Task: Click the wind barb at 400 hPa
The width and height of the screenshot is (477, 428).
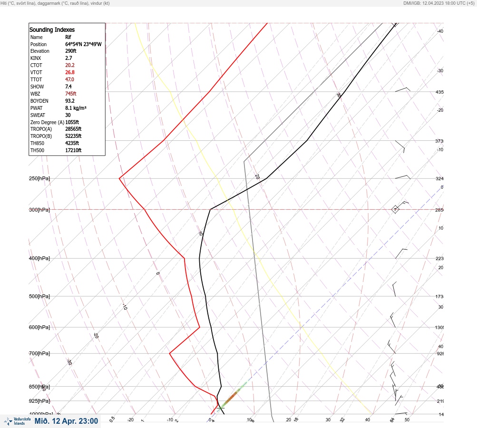Action: (401, 253)
